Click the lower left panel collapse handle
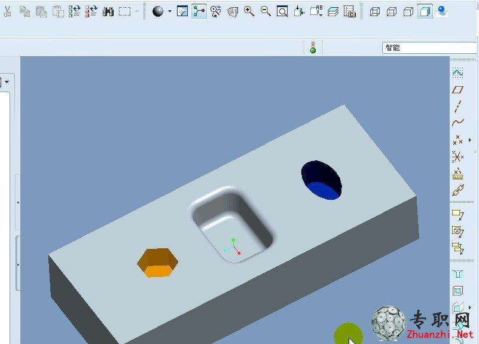 coord(18,264)
